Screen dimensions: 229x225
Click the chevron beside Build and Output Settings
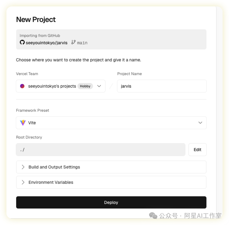23,167
